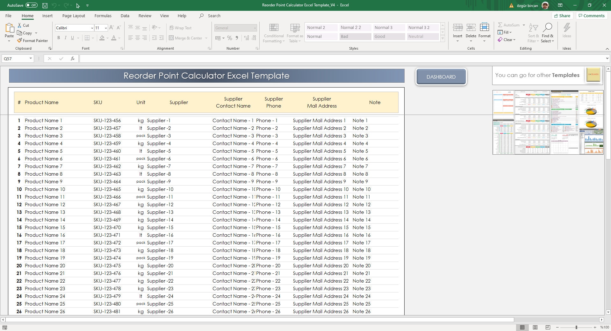This screenshot has height=331, width=611.
Task: Expand the Name Box dropdown arrow
Action: (30, 58)
